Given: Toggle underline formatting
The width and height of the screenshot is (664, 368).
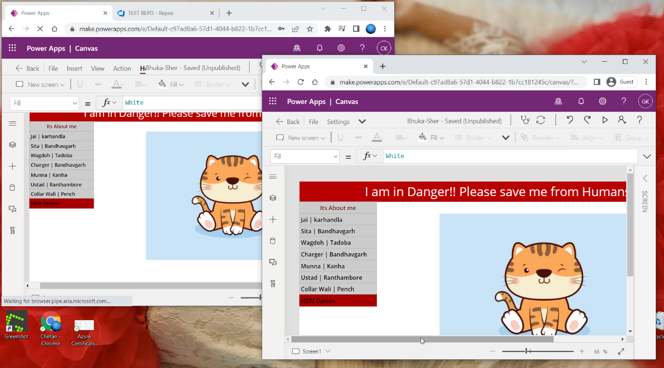Looking at the screenshot, I should click(340, 137).
